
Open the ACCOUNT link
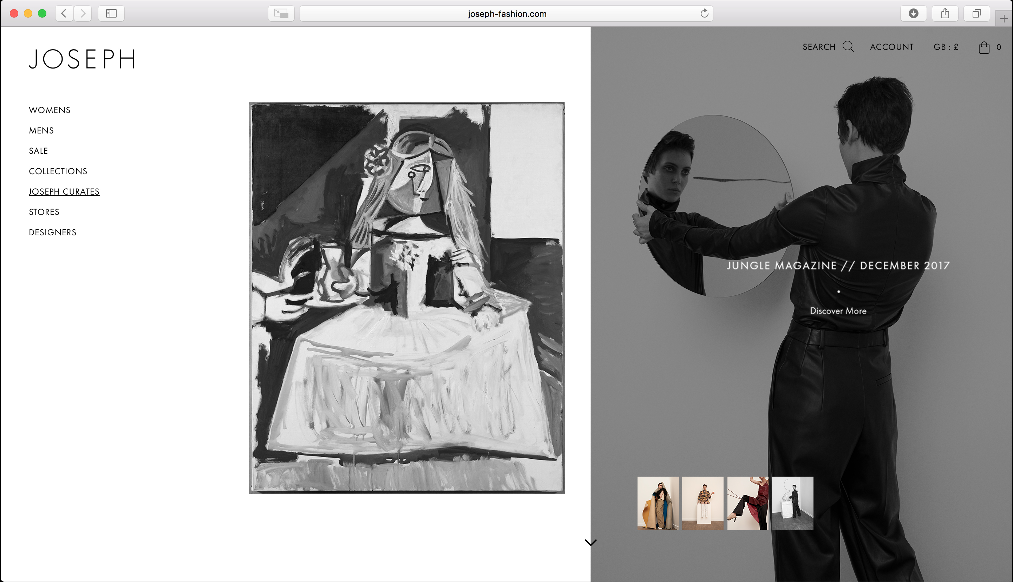[x=891, y=47]
